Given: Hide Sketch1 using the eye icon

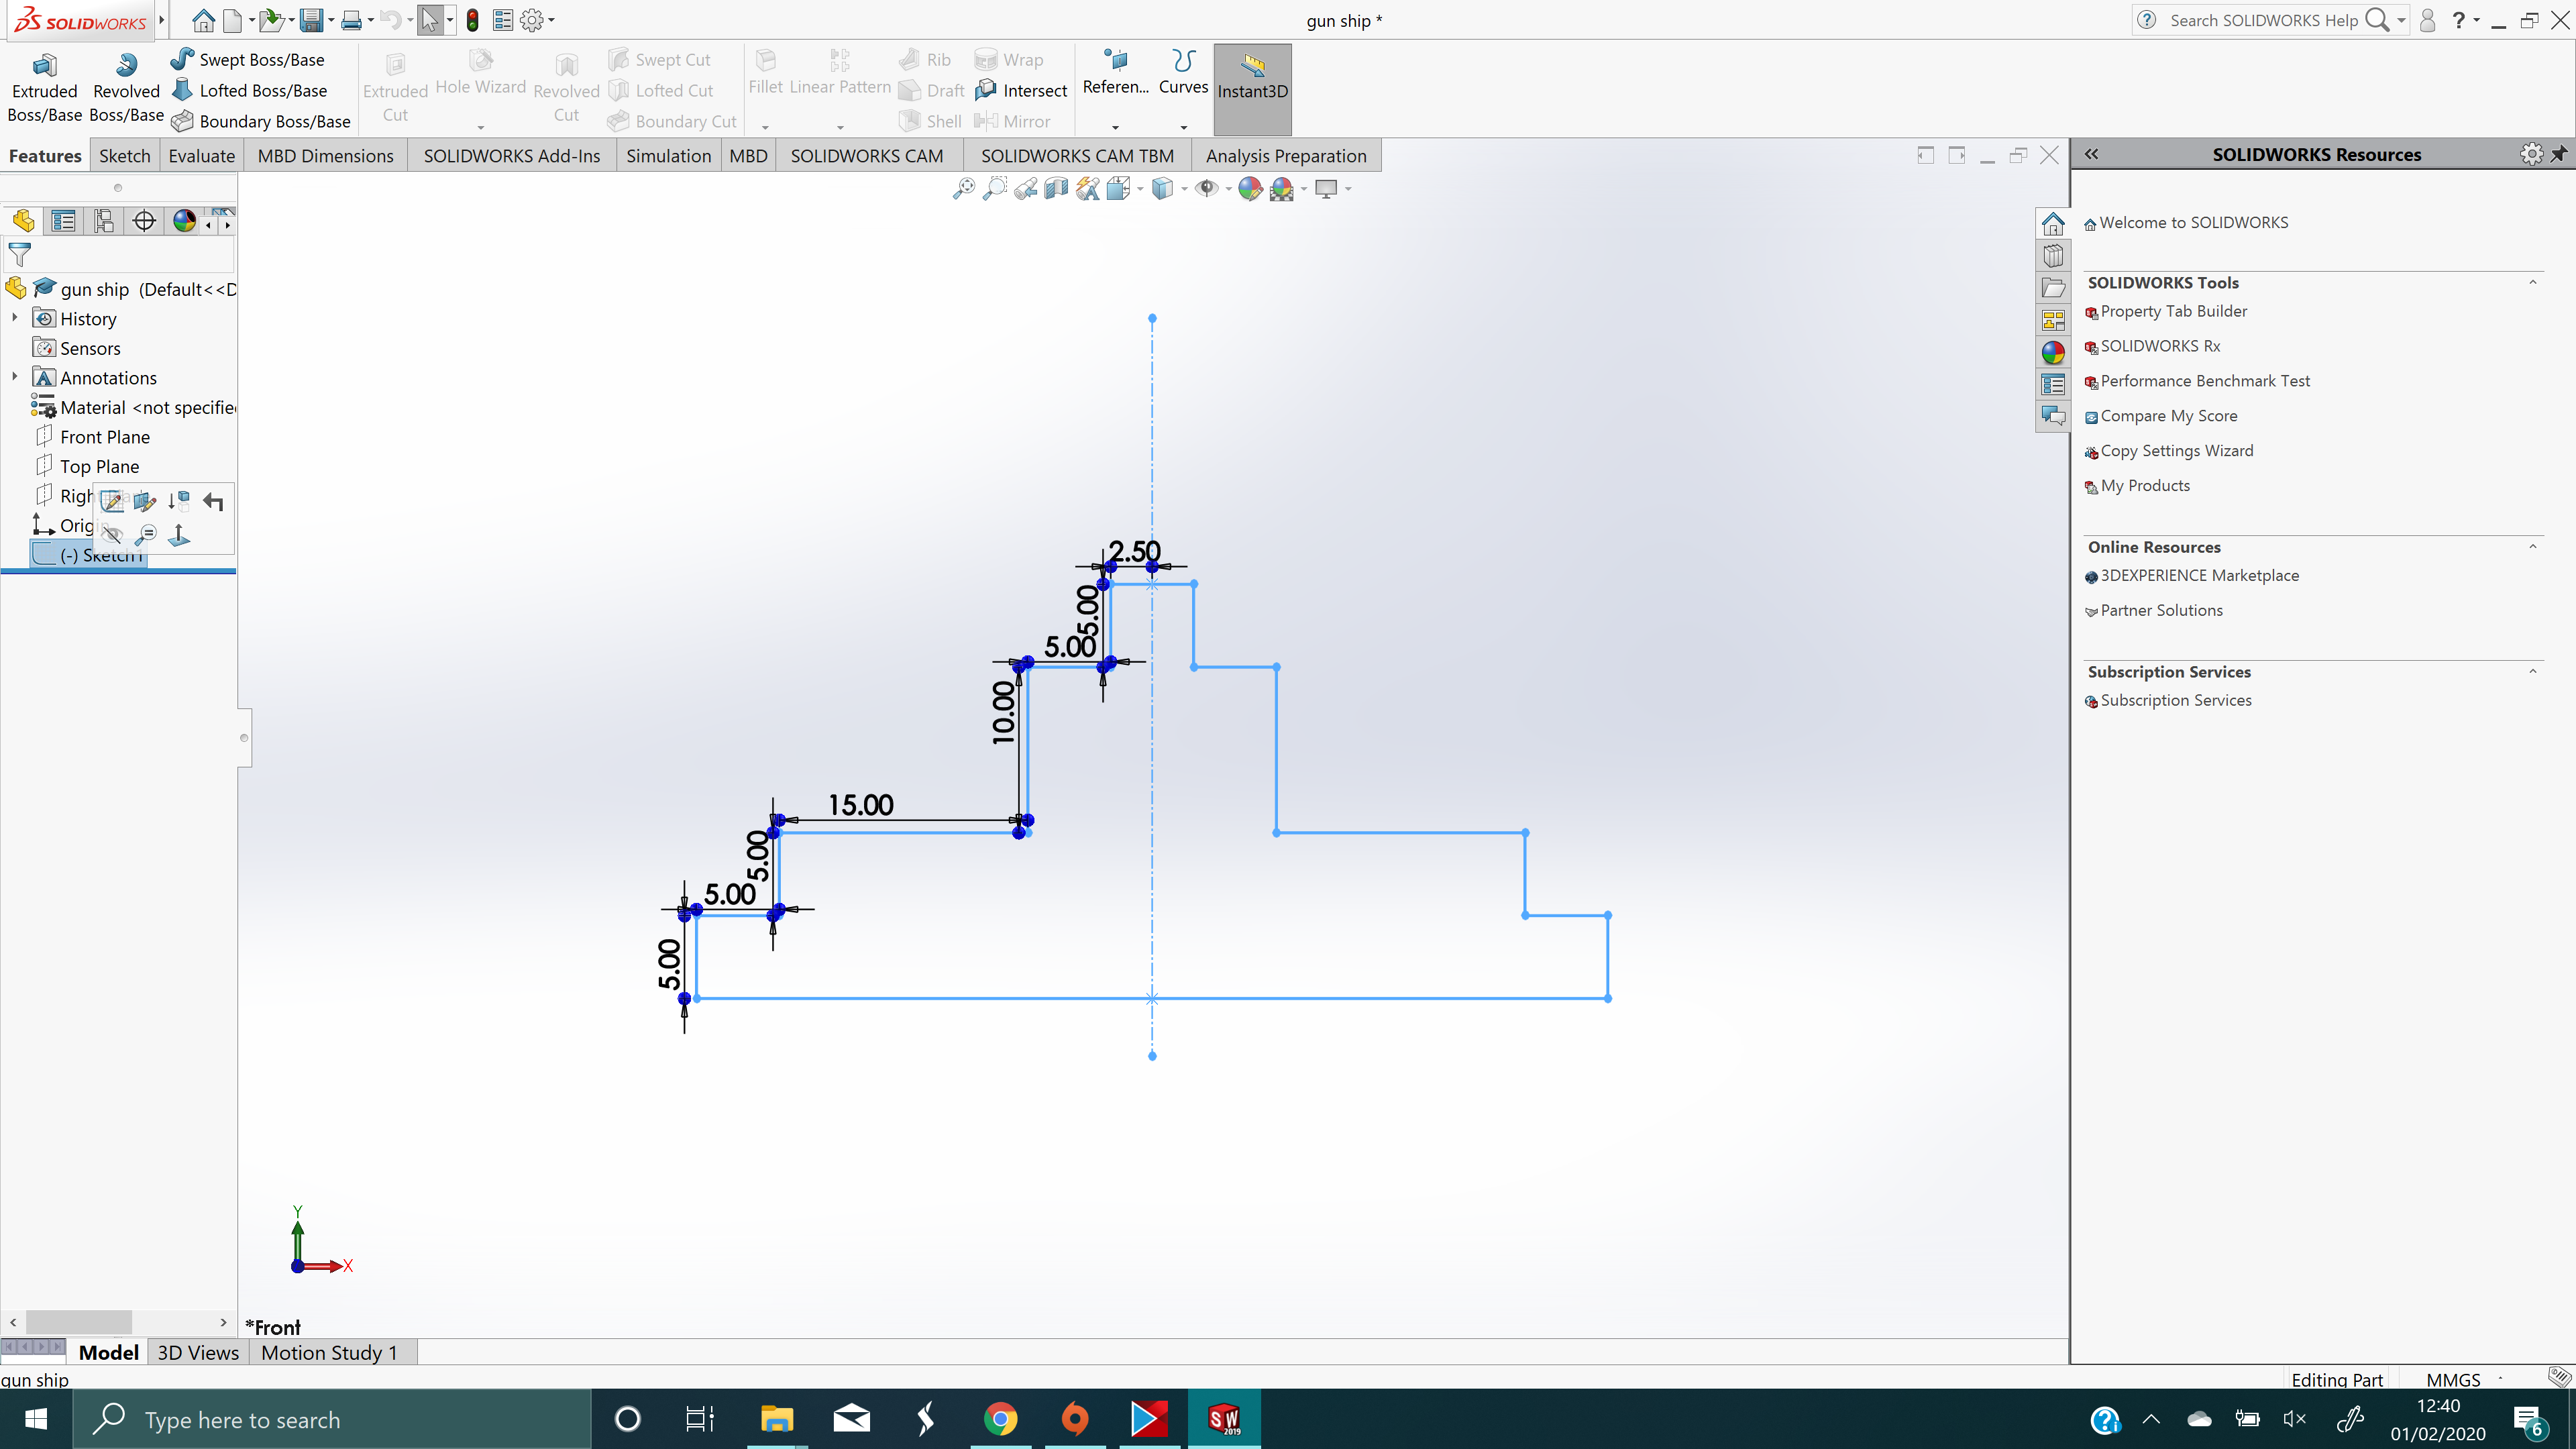Looking at the screenshot, I should click(112, 535).
